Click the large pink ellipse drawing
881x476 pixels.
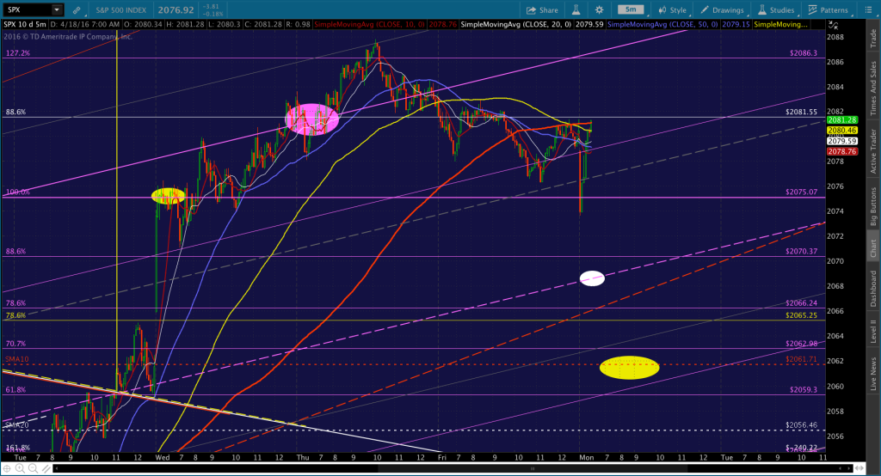[312, 119]
